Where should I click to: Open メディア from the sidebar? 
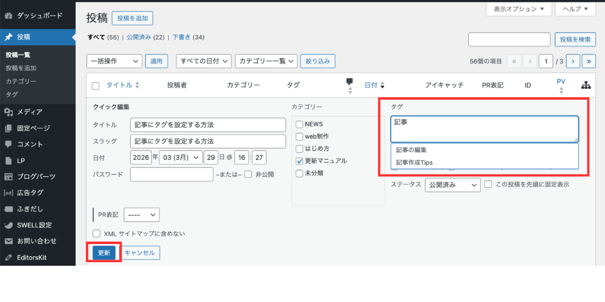tap(29, 112)
